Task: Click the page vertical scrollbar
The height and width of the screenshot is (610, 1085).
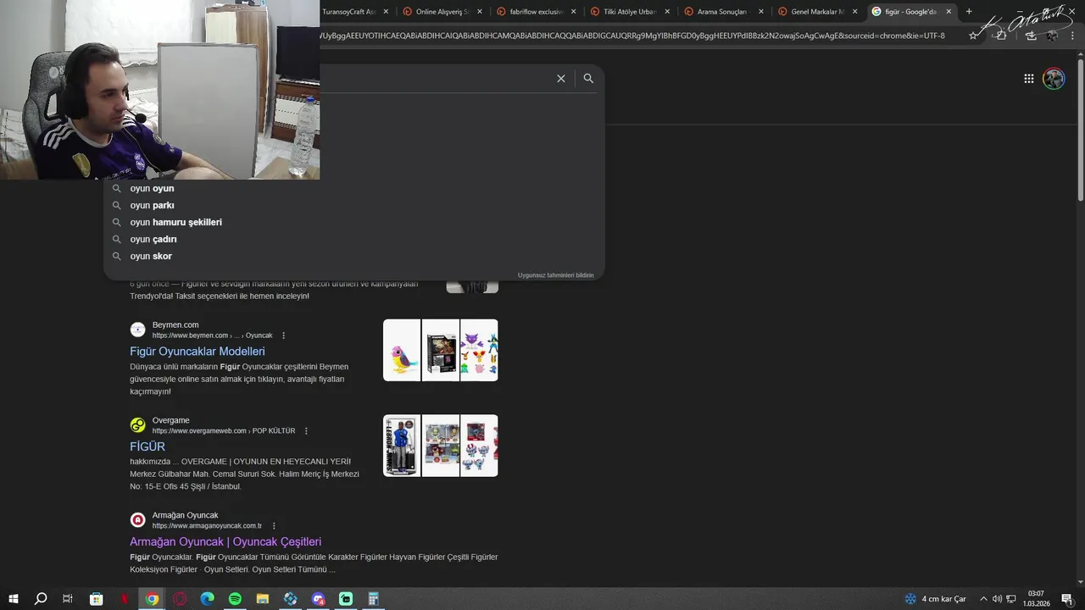Action: pos(1080,131)
